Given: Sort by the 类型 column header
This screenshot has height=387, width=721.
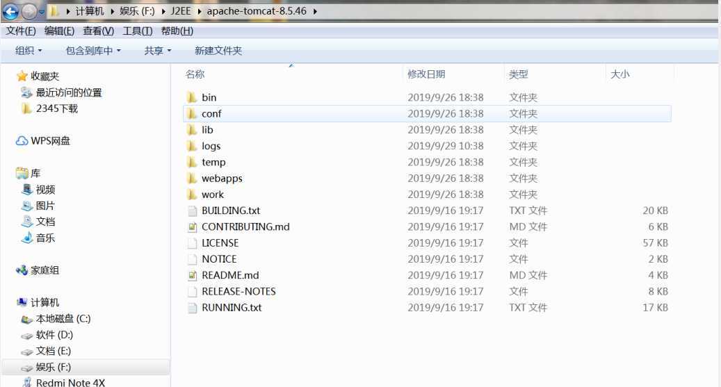Looking at the screenshot, I should (x=555, y=74).
